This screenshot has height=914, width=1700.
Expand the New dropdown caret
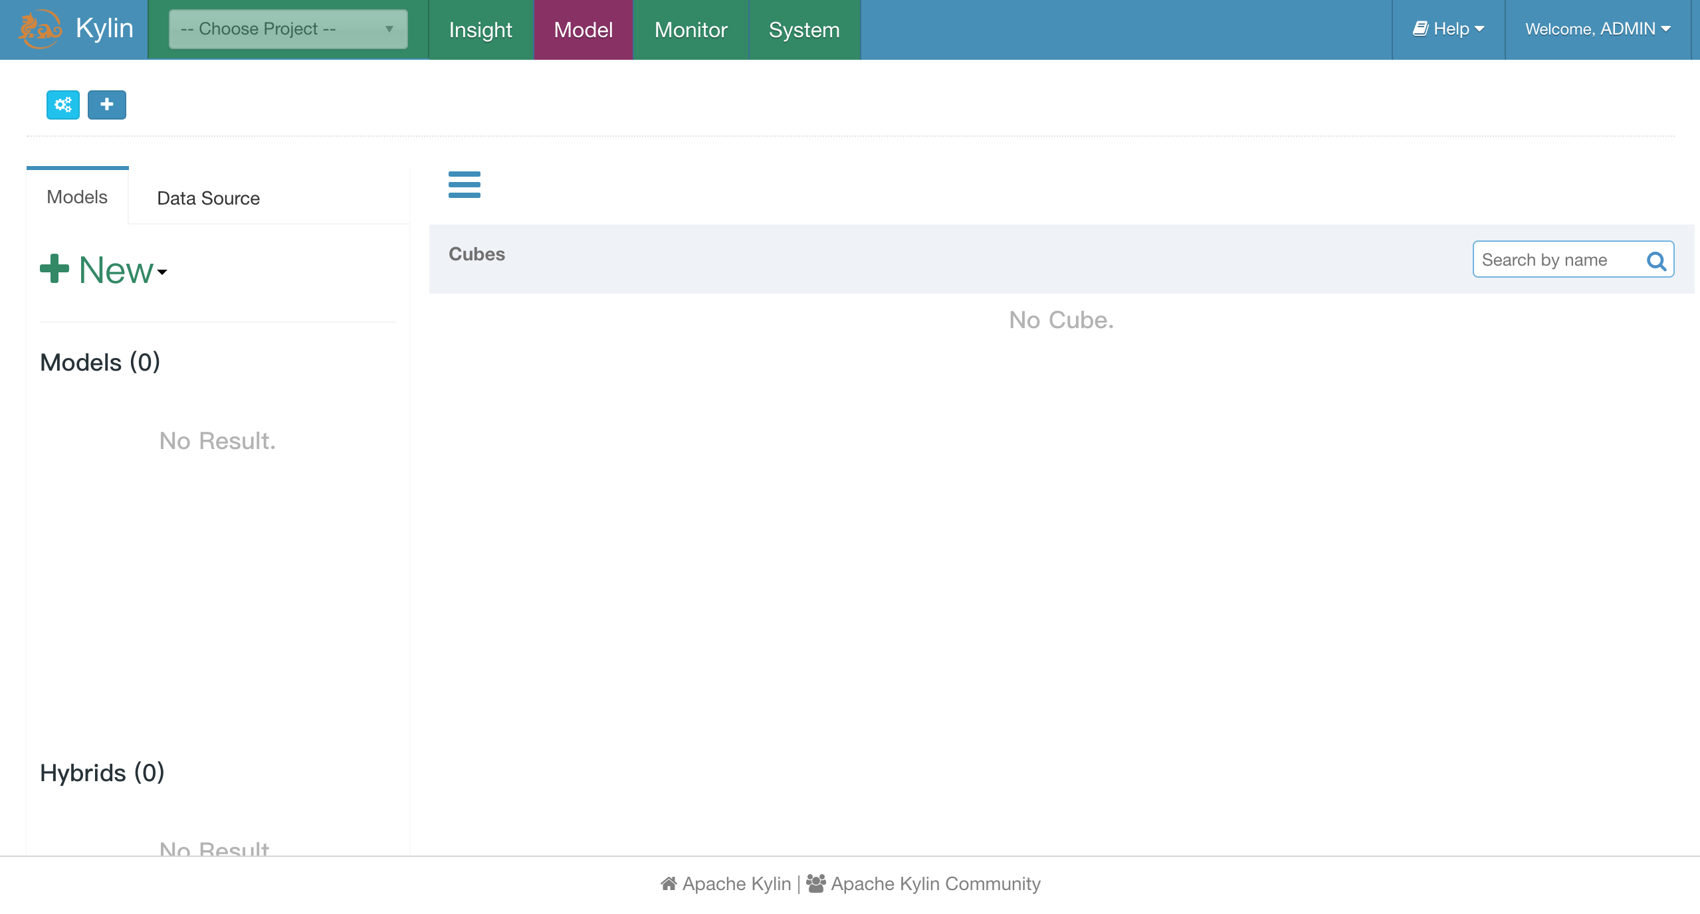162,272
